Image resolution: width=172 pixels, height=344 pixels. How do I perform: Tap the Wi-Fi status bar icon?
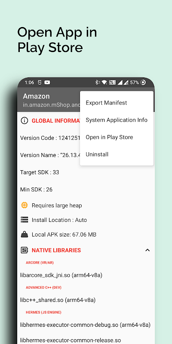[x=104, y=83]
